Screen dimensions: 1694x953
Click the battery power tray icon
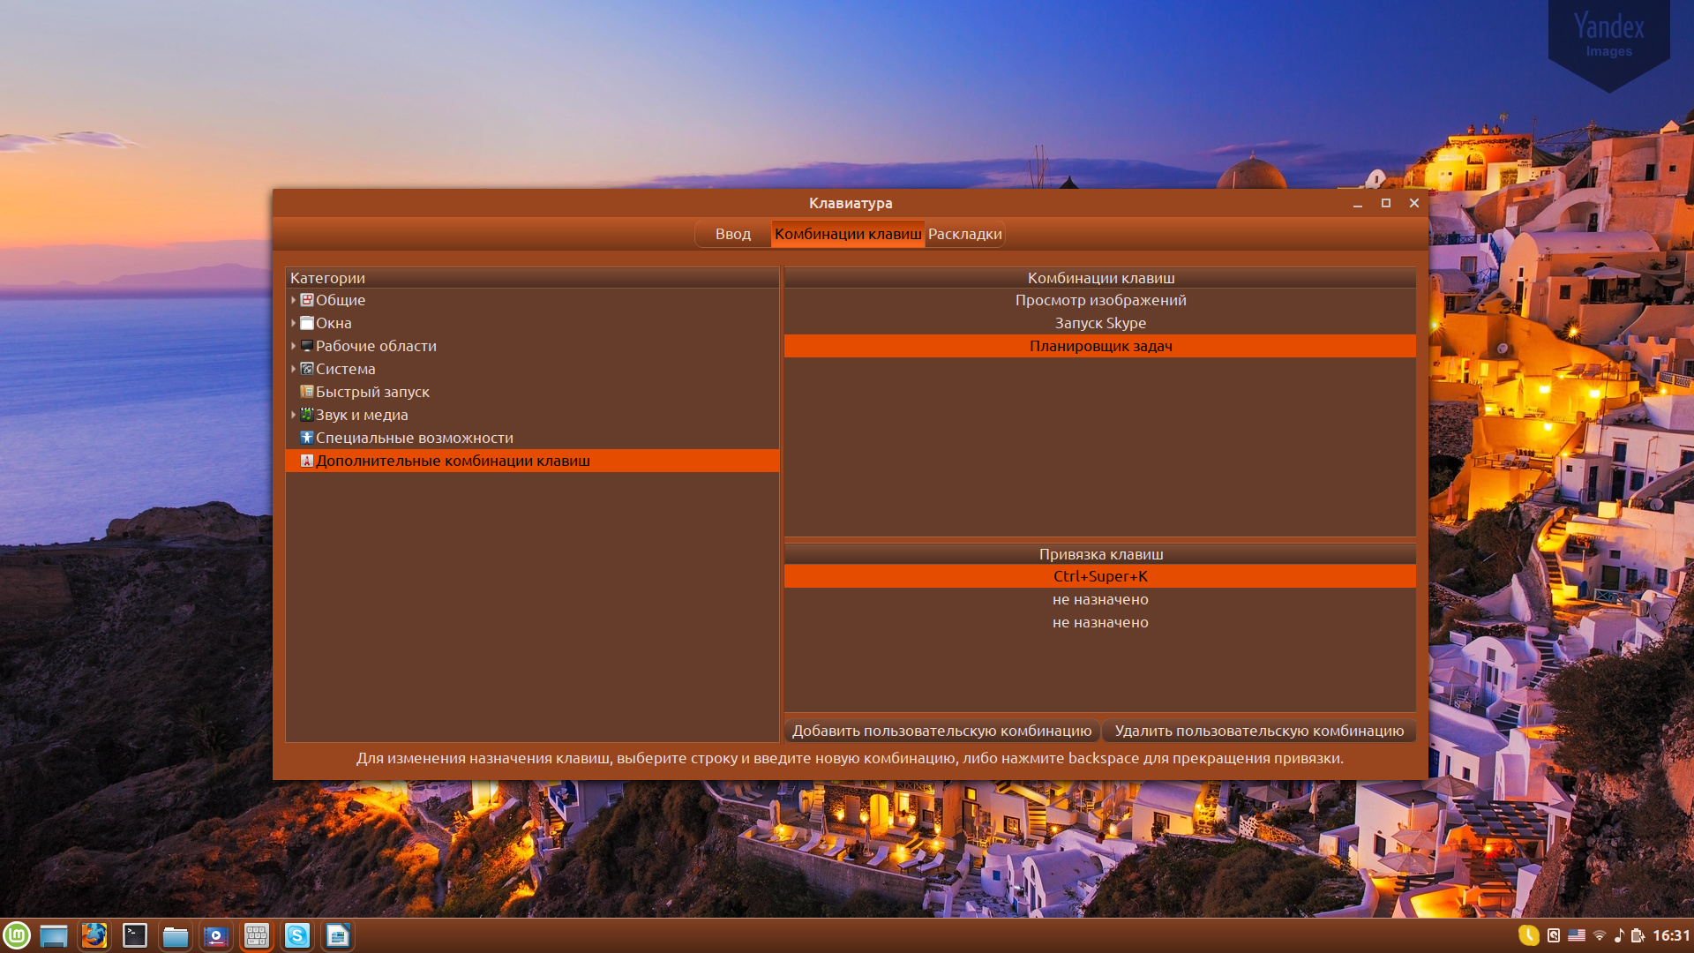coord(1638,935)
